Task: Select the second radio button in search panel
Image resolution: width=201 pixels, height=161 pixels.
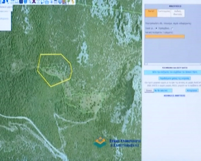Action: 172,29
